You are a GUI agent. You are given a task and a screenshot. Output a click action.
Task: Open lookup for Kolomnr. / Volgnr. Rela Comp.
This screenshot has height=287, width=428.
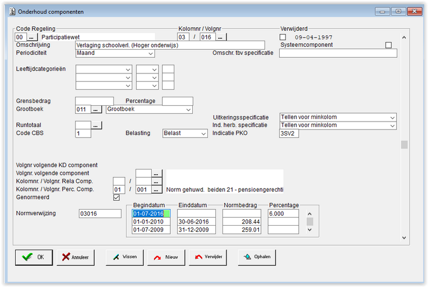pos(156,182)
